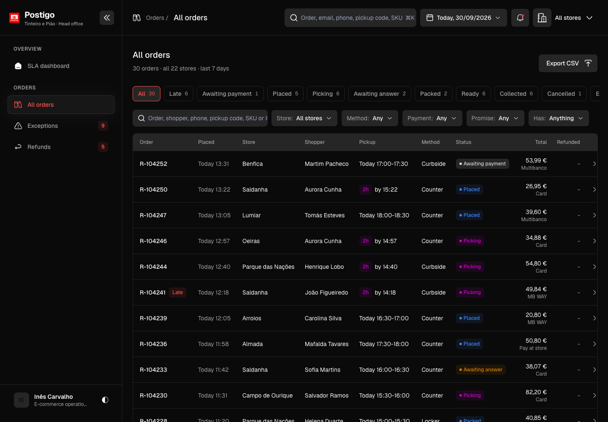Open row arrow for order R-104236
This screenshot has height=422, width=608.
594,344
